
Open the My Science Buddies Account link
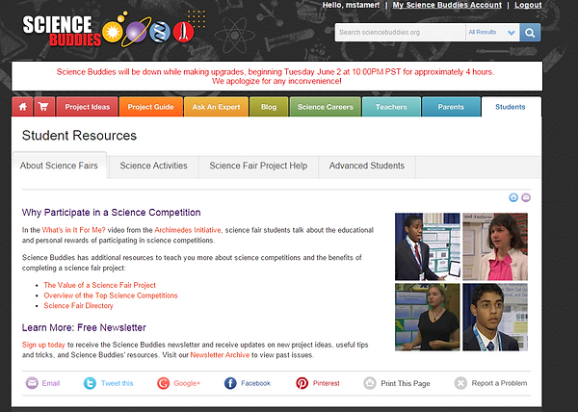(447, 5)
